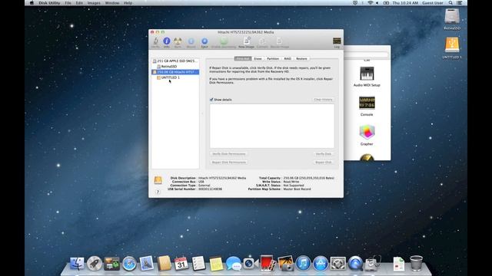
Task: Click Wi-Fi status icon in menu bar
Action: 370,3
